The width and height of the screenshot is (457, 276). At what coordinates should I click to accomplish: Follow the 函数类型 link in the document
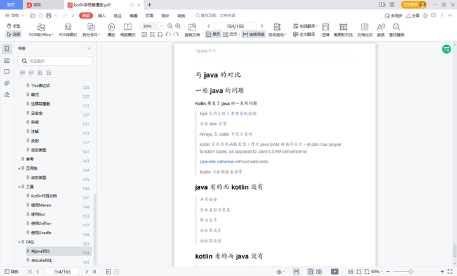(238, 144)
